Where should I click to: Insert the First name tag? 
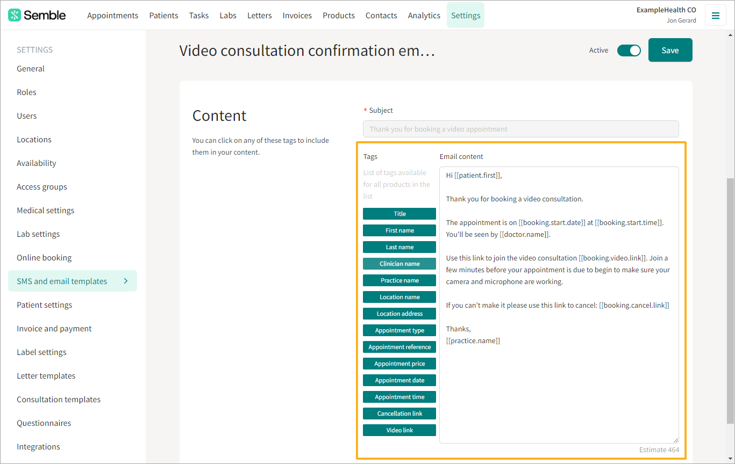point(399,230)
